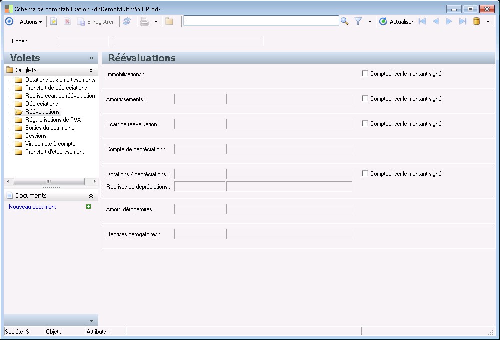Screen dimensions: 500x340
Task: Click the horizontal scrollbar thumb in Onglets
Action: (49, 181)
